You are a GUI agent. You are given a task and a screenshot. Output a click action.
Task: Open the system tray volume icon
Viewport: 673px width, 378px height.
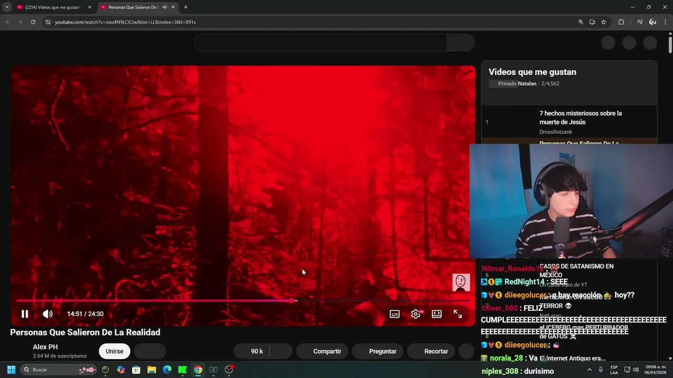pyautogui.click(x=636, y=370)
